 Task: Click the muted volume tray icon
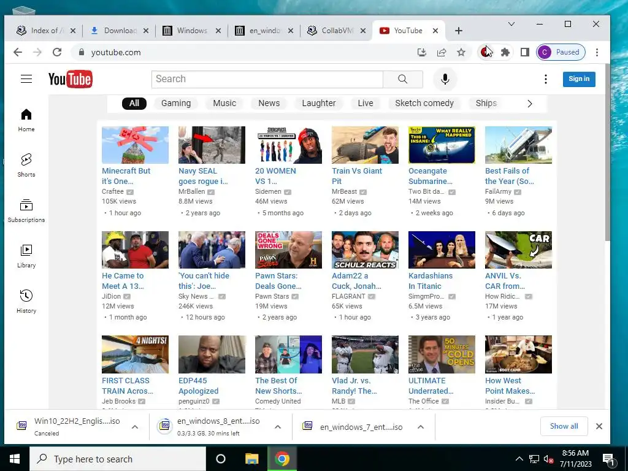coord(548,459)
